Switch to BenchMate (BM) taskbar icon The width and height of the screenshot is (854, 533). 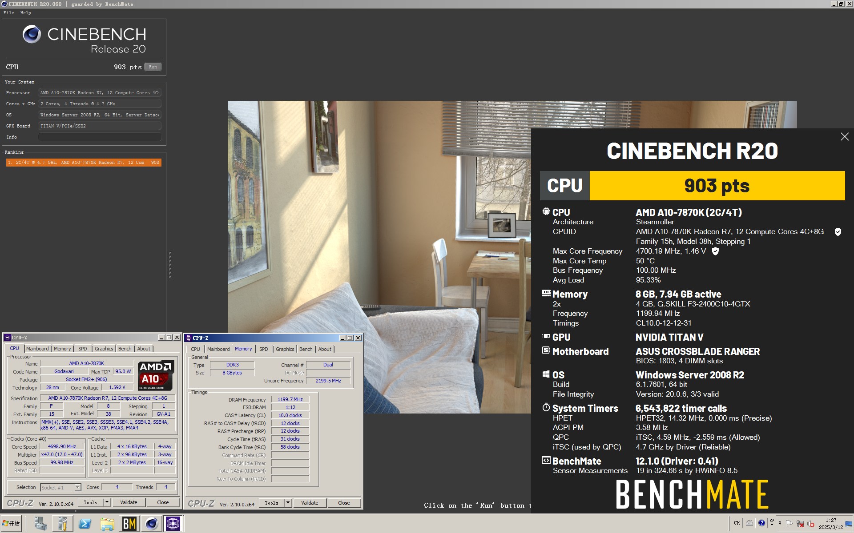129,524
